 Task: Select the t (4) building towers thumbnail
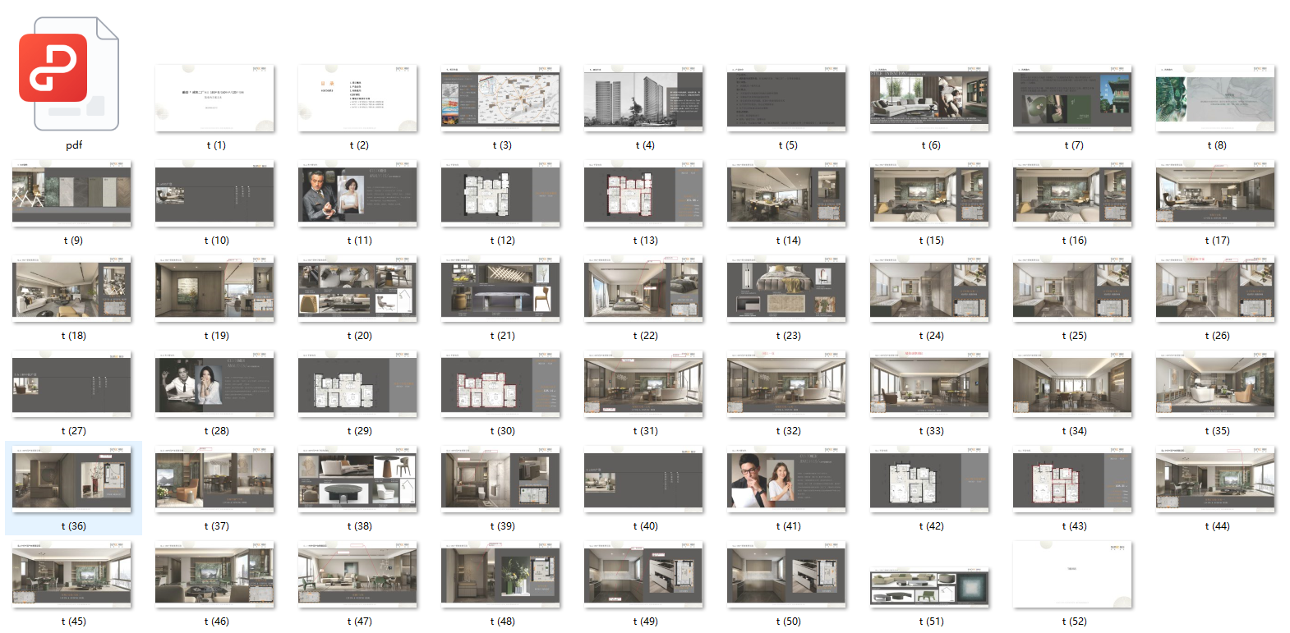(643, 99)
